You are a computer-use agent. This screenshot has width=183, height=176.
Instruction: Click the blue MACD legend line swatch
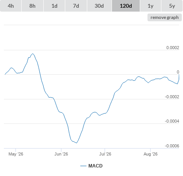click(83, 166)
